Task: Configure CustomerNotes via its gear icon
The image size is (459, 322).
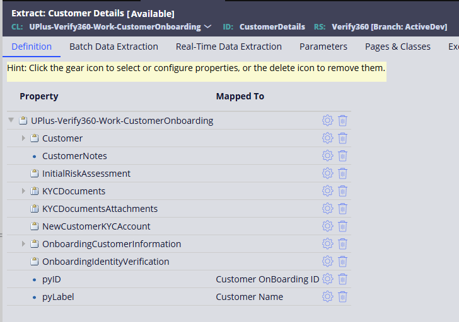Action: [x=328, y=156]
